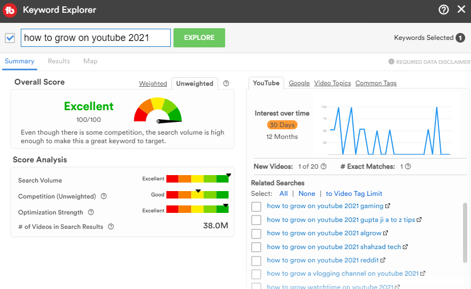This screenshot has width=471, height=289.
Task: Select the Weighted score tab
Action: 153,84
